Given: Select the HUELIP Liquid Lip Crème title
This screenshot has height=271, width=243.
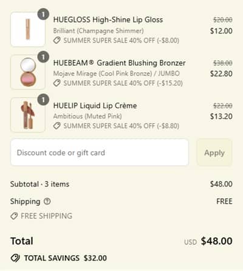Looking at the screenshot, I should (x=95, y=106).
